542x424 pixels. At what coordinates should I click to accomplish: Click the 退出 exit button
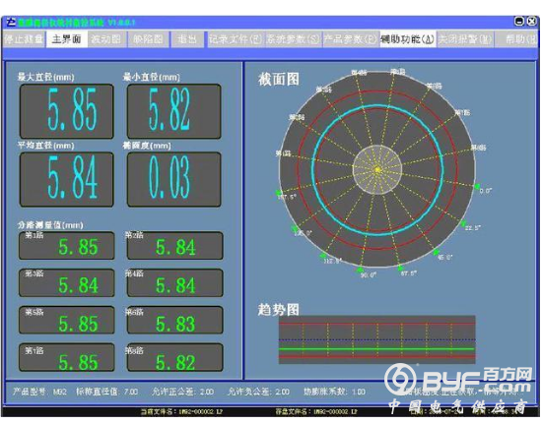(187, 39)
